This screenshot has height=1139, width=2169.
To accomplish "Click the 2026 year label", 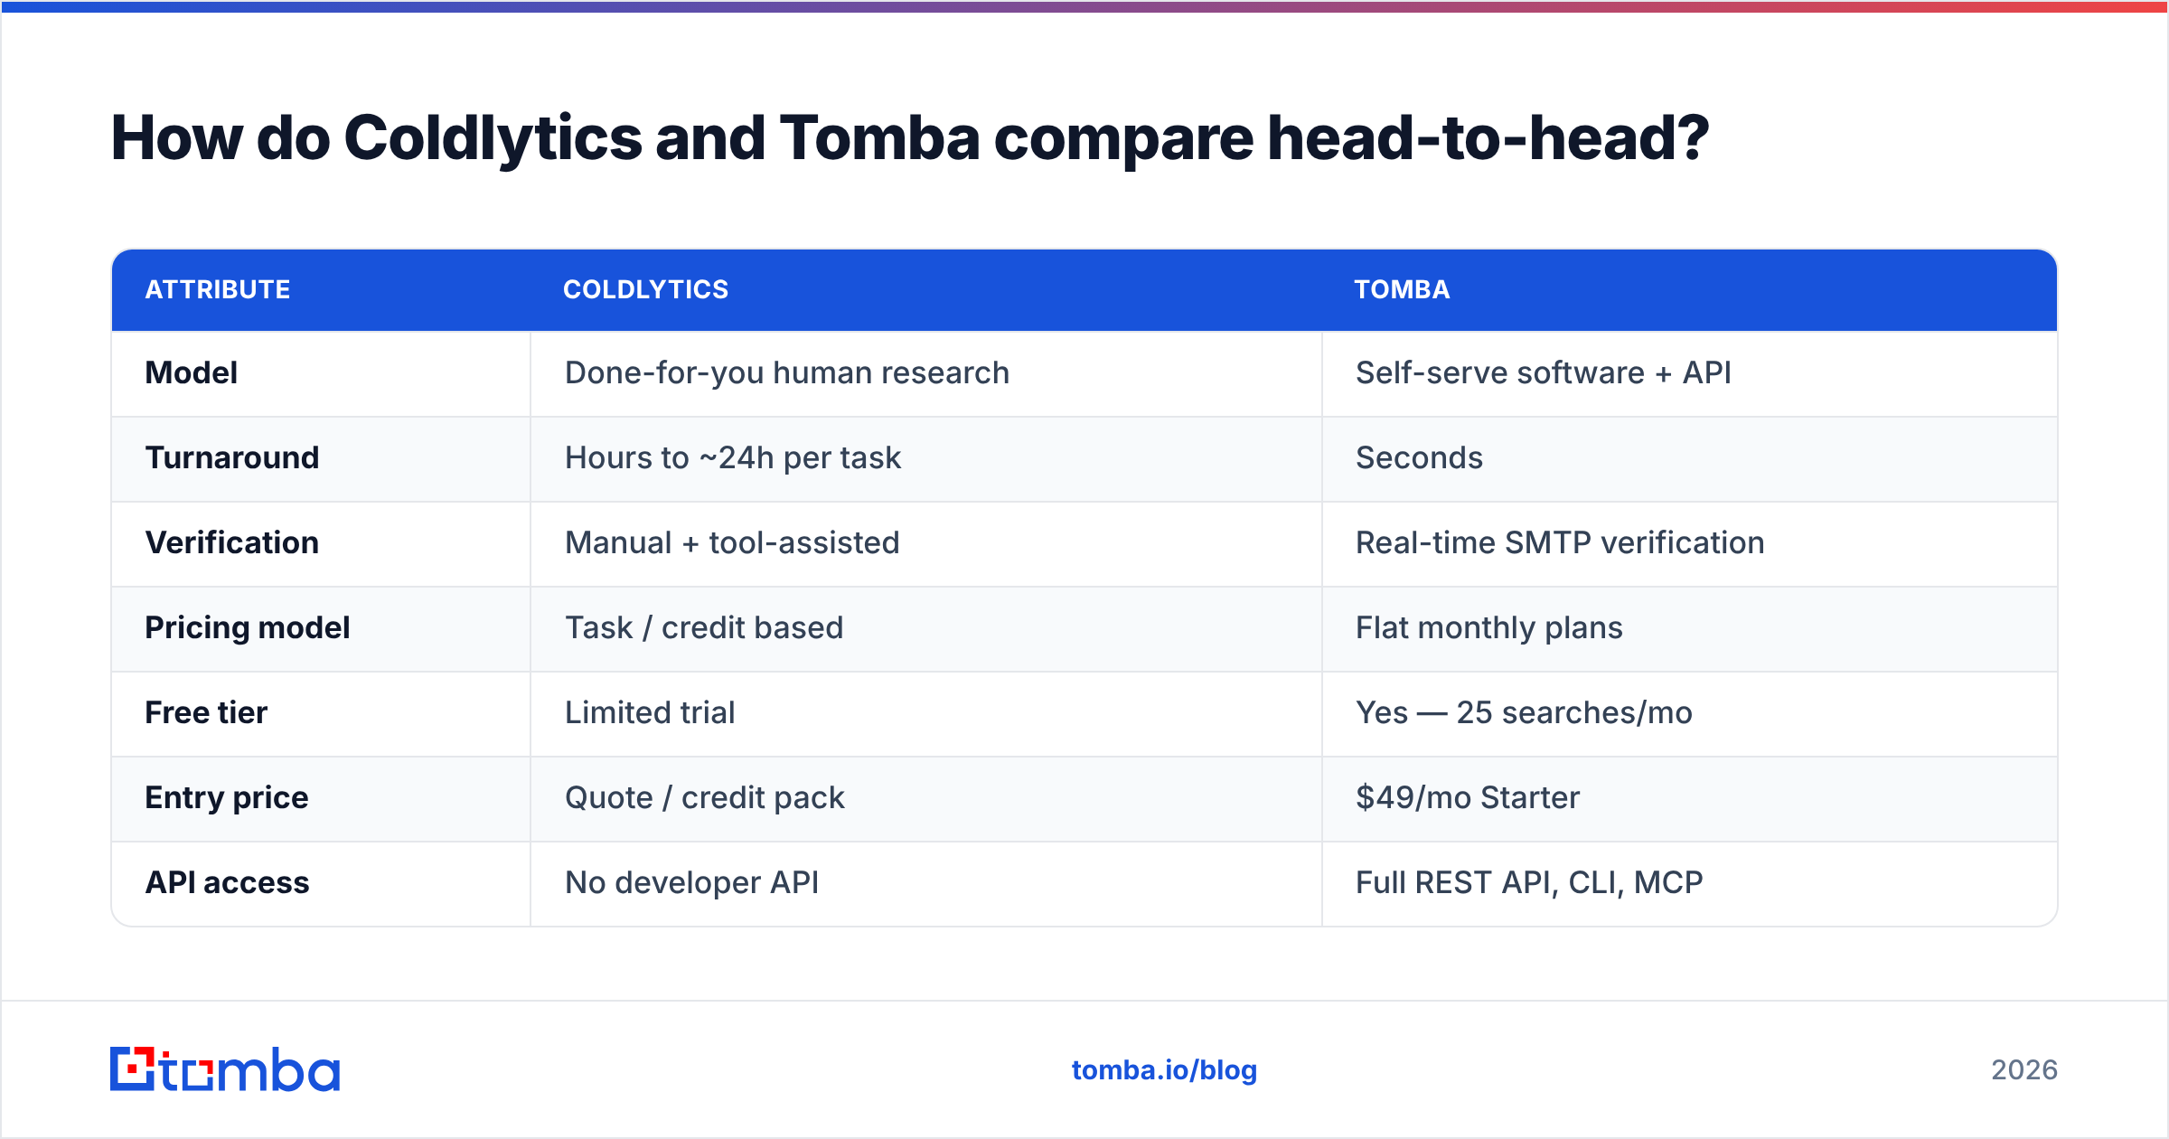I will pos(2024,1070).
